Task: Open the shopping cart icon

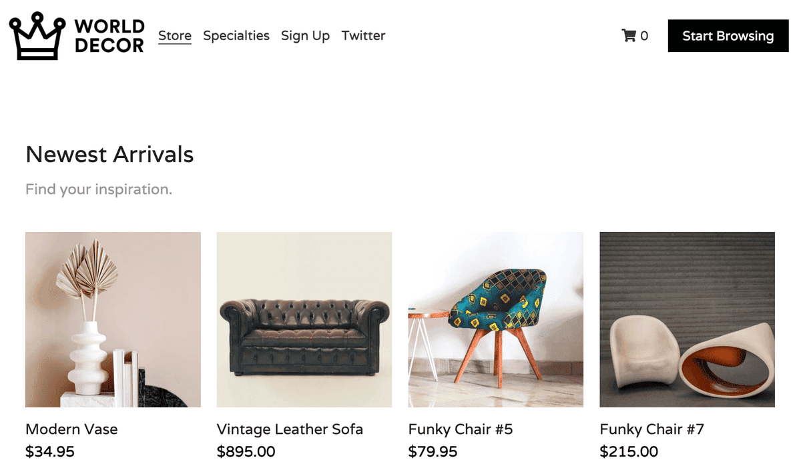Action: (628, 36)
